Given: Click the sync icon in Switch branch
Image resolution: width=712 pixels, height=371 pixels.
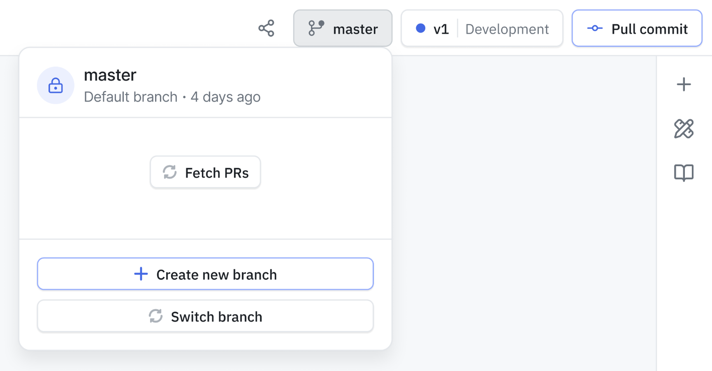Looking at the screenshot, I should tap(156, 316).
